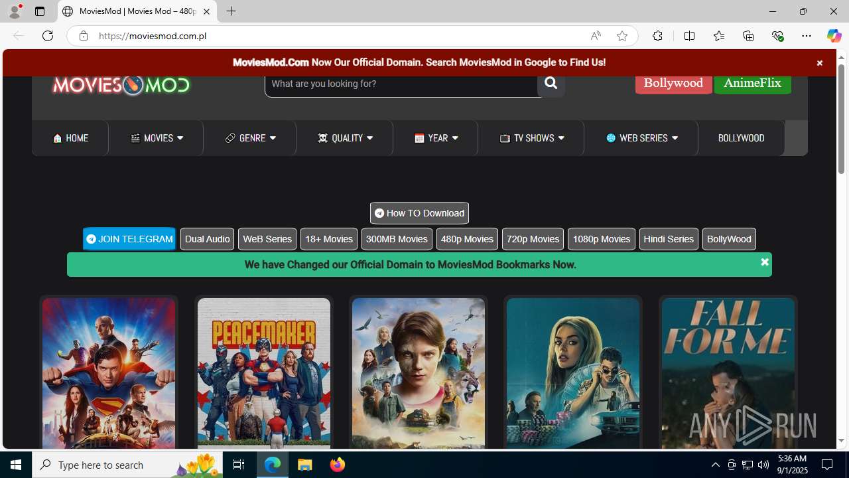Expand the MOVIES dropdown menu
The width and height of the screenshot is (849, 478).
157,138
